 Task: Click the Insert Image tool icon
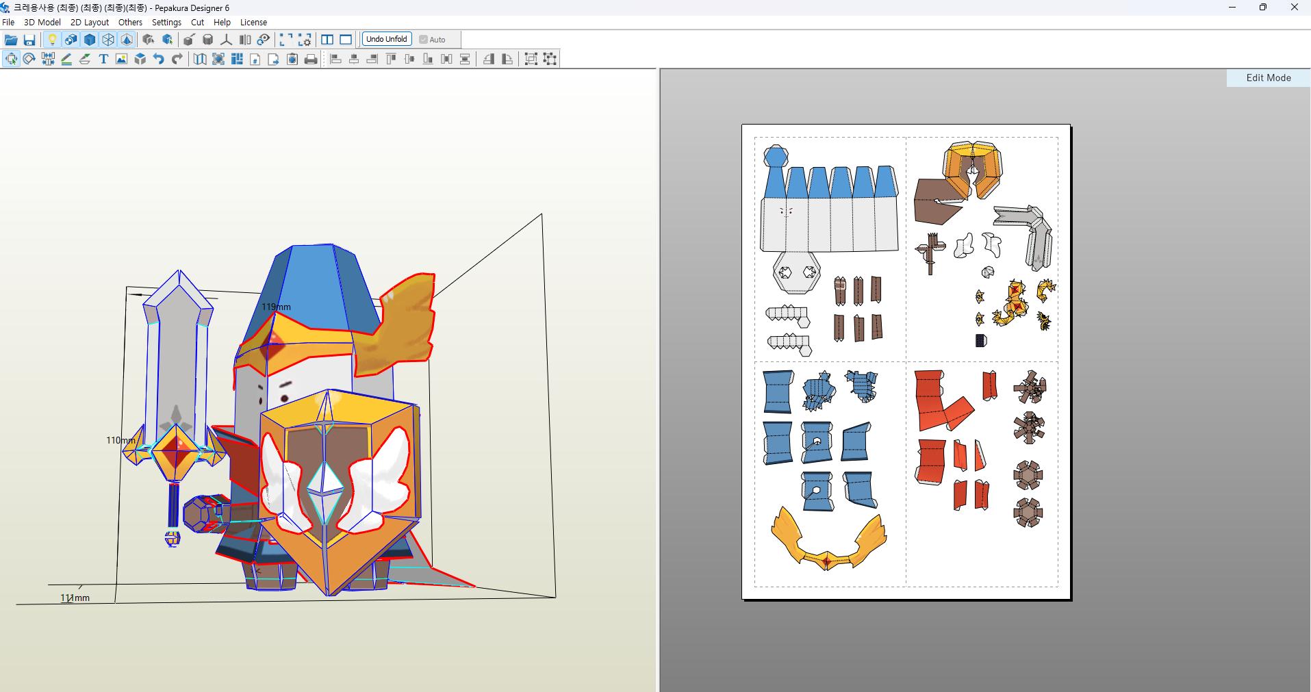click(x=122, y=60)
